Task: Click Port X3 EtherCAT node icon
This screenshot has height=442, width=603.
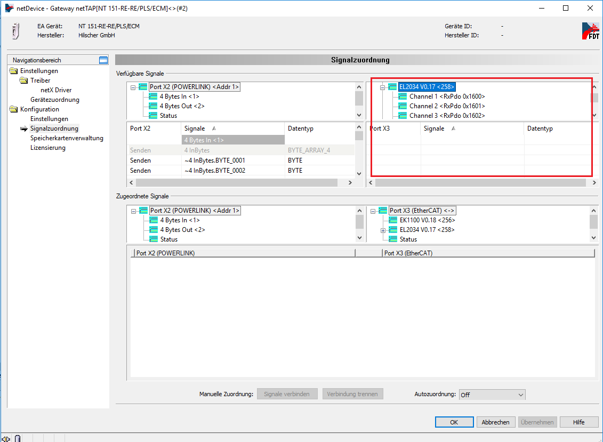Action: 383,211
